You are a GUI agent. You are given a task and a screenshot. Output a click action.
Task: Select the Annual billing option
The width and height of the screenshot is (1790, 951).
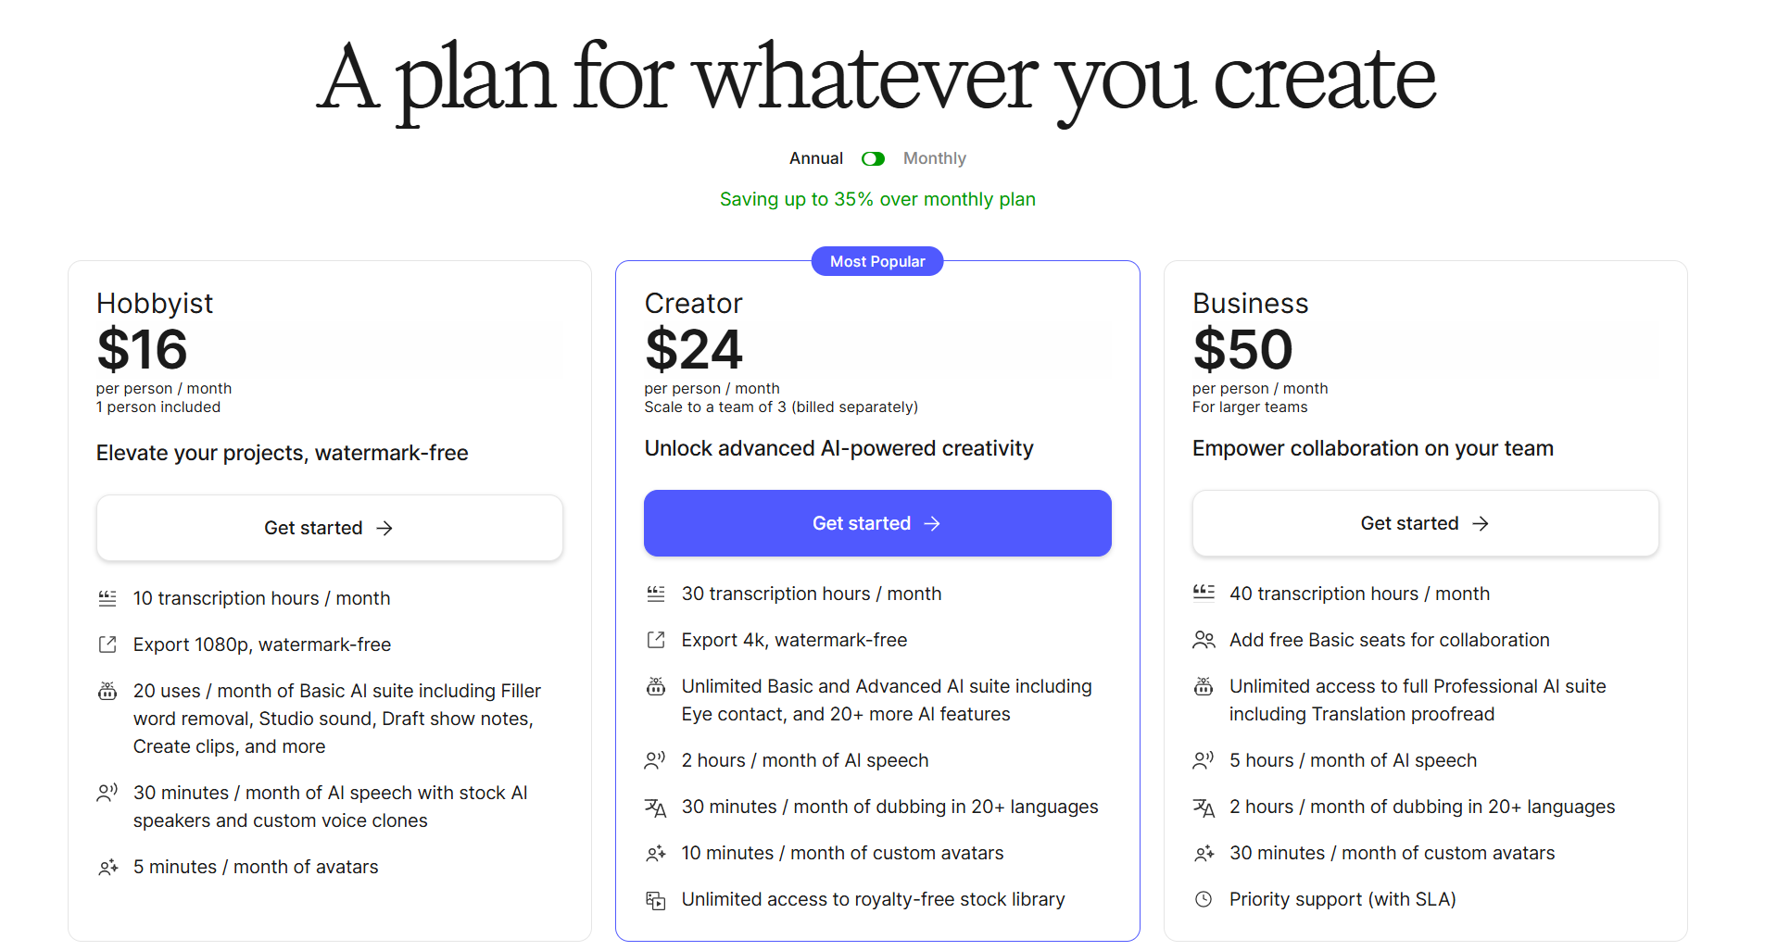815,158
